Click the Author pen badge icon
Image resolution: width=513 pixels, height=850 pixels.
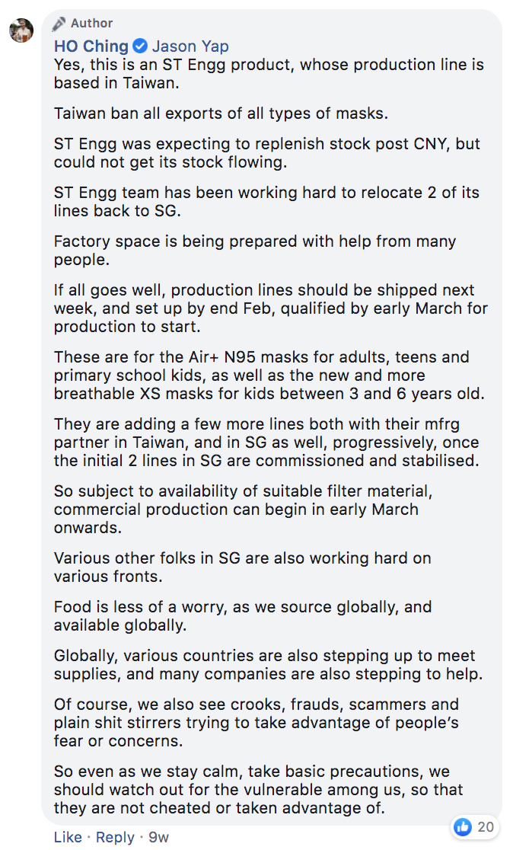(x=59, y=24)
